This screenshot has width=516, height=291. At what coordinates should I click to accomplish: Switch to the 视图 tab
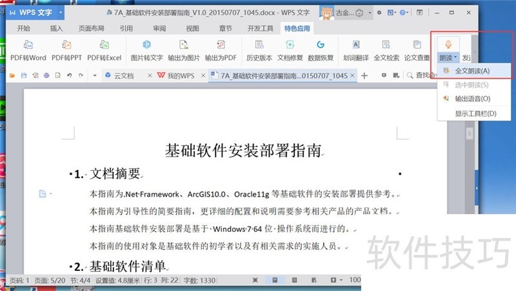pyautogui.click(x=192, y=28)
